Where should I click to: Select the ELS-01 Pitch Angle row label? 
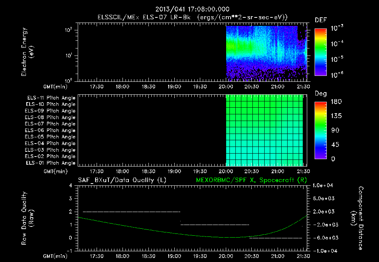(50, 163)
